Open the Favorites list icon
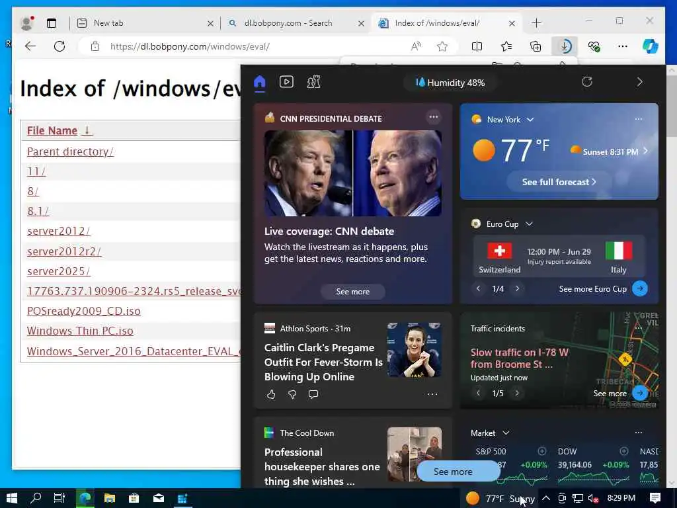 click(x=506, y=46)
